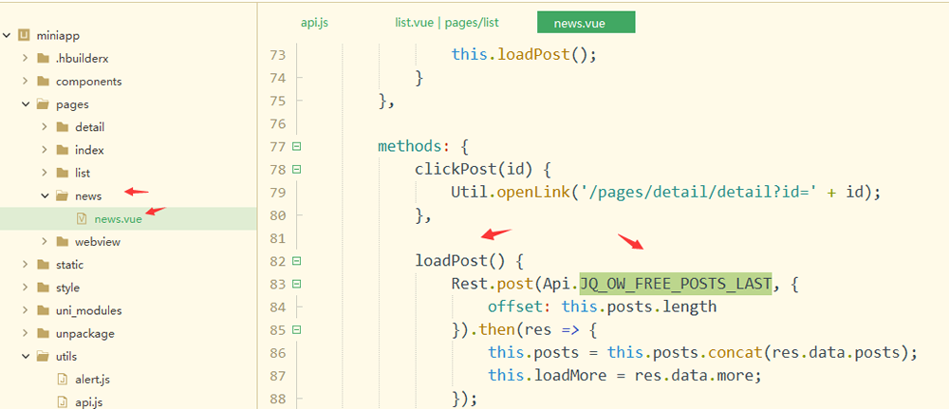This screenshot has width=949, height=409.
Task: Switch to the list.vue editor tab
Action: pyautogui.click(x=446, y=22)
